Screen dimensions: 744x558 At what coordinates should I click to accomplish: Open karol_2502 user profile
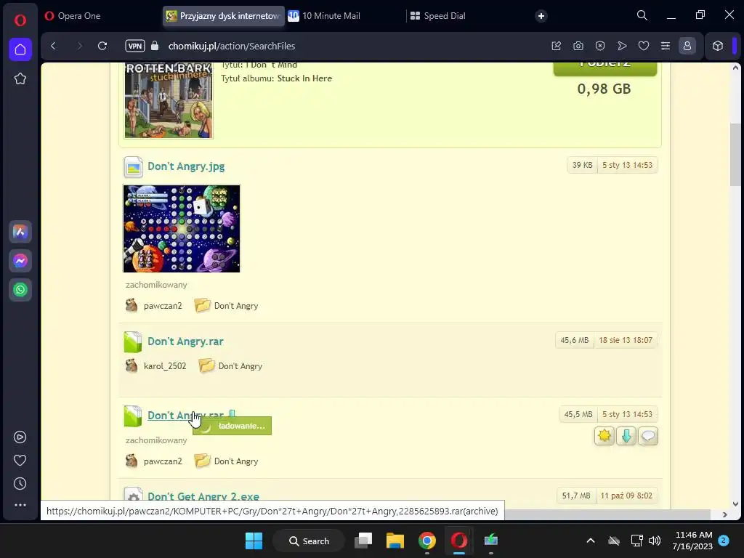(165, 366)
